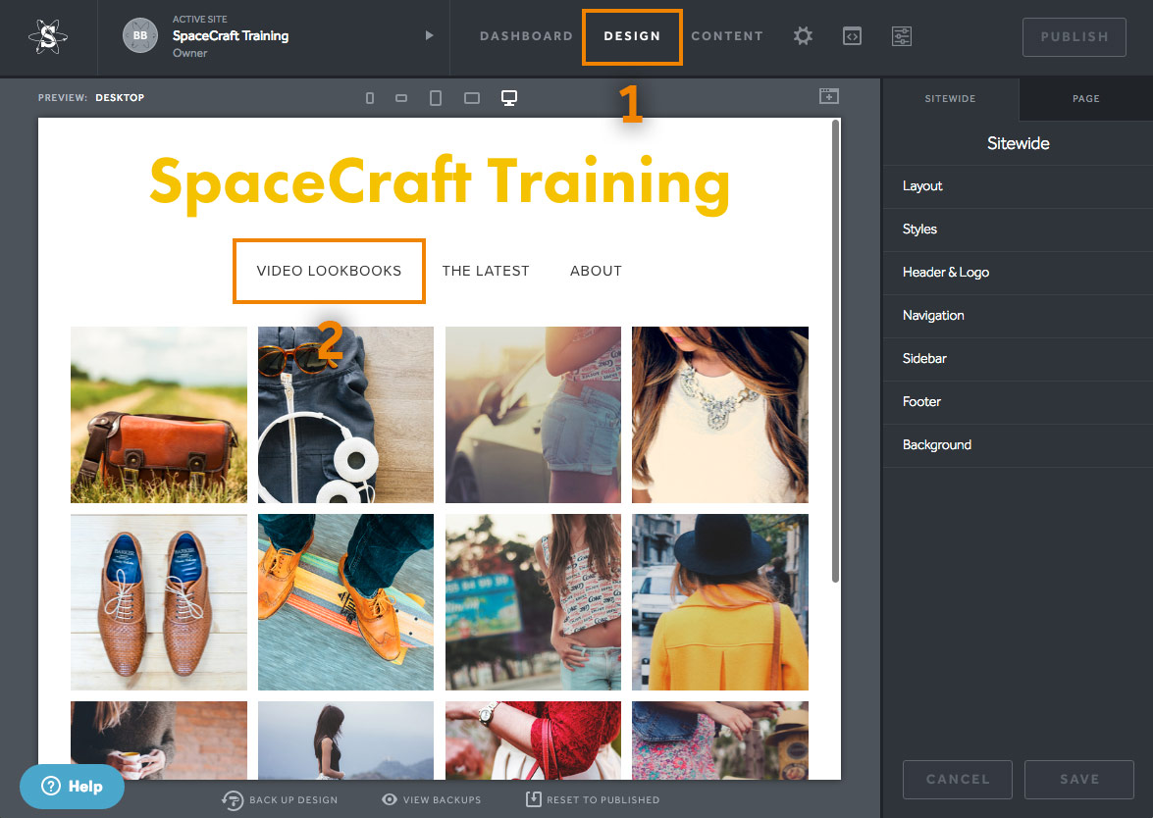1153x818 pixels.
Task: Select the yellow coat and hat thumbnail
Action: tap(720, 602)
